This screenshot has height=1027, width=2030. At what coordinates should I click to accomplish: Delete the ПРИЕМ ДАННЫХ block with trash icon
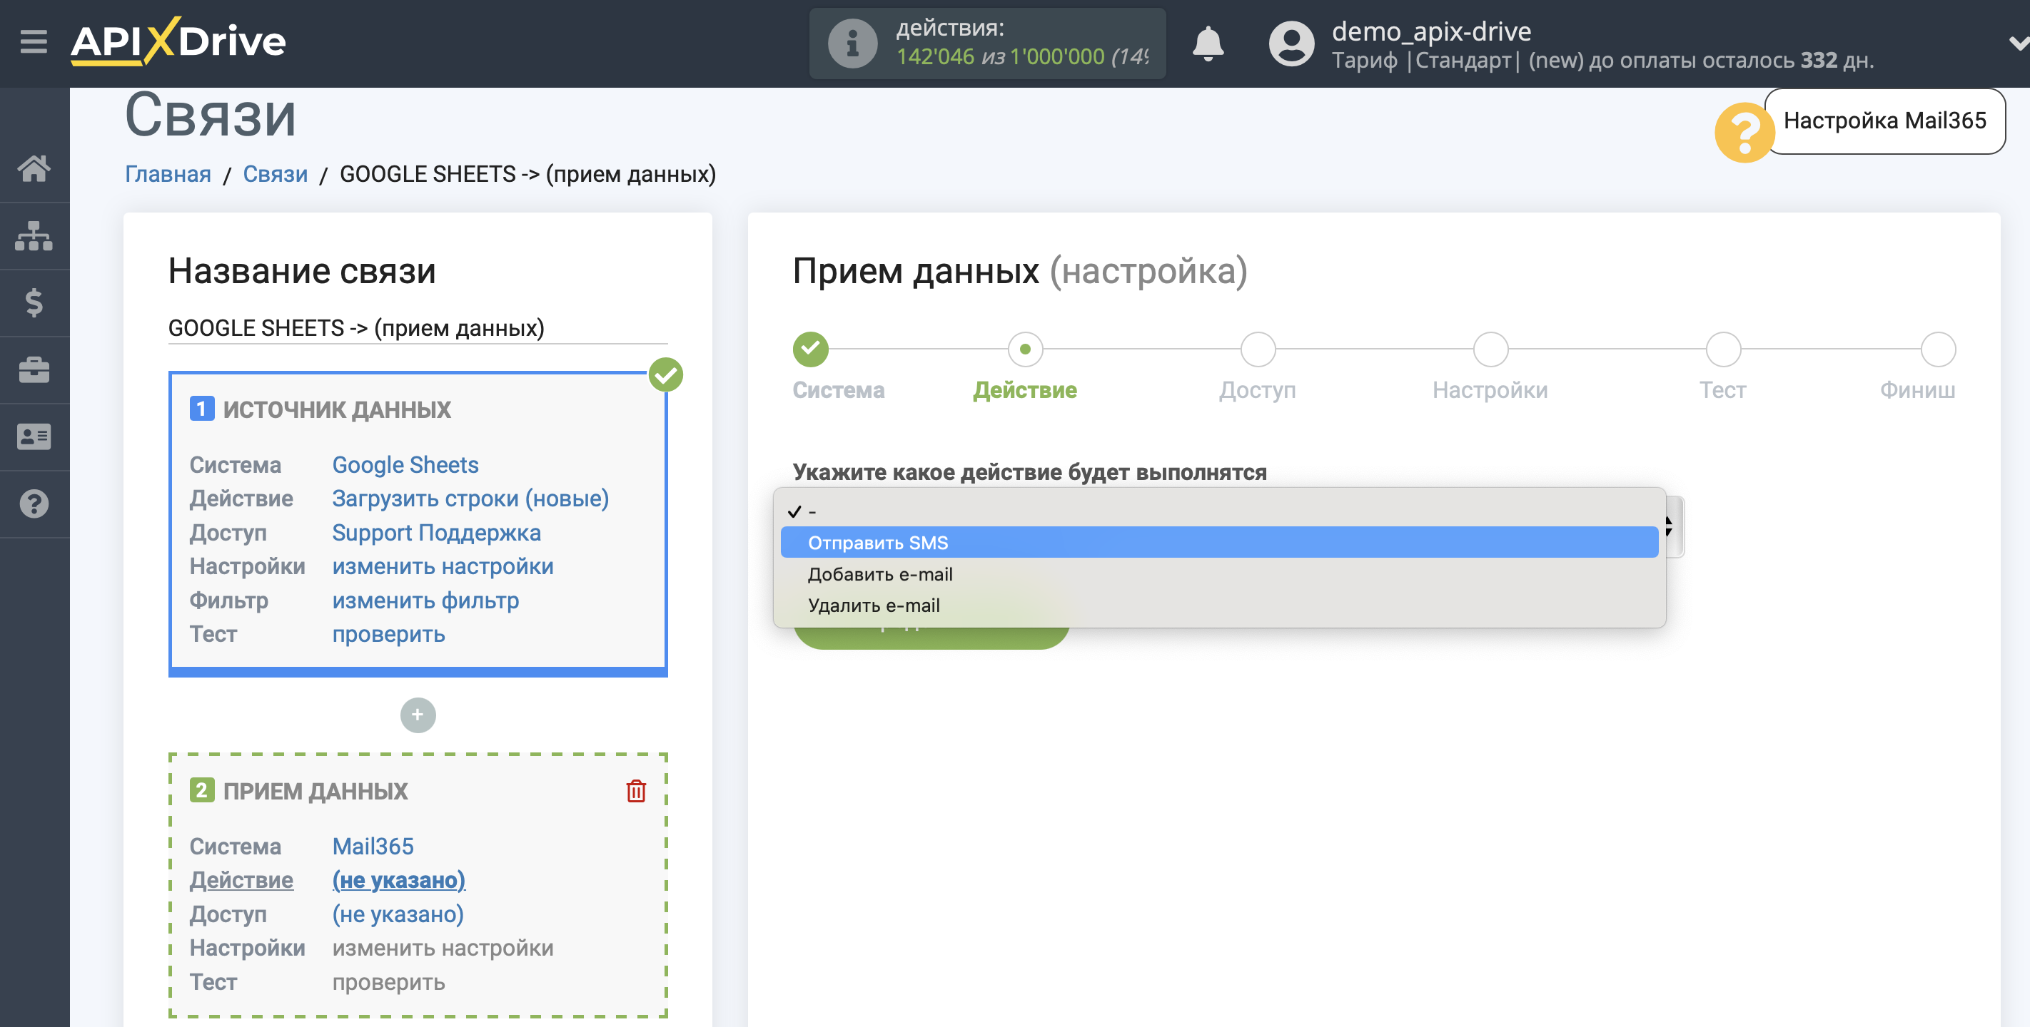pos(636,791)
